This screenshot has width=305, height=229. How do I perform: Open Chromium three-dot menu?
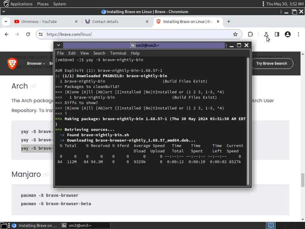pyautogui.click(x=298, y=34)
